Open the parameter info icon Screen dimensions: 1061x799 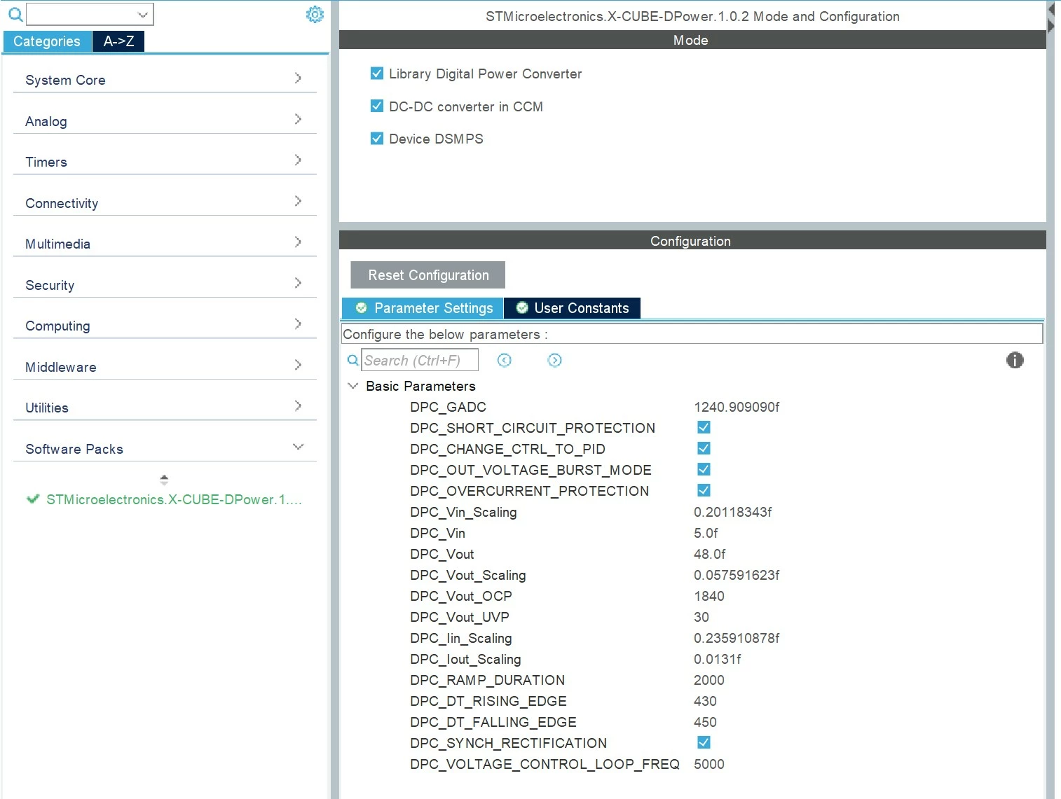pyautogui.click(x=1015, y=360)
